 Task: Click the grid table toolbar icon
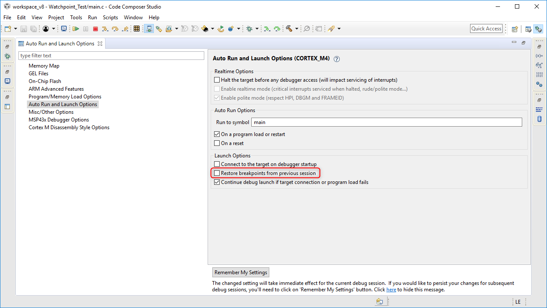tap(136, 29)
